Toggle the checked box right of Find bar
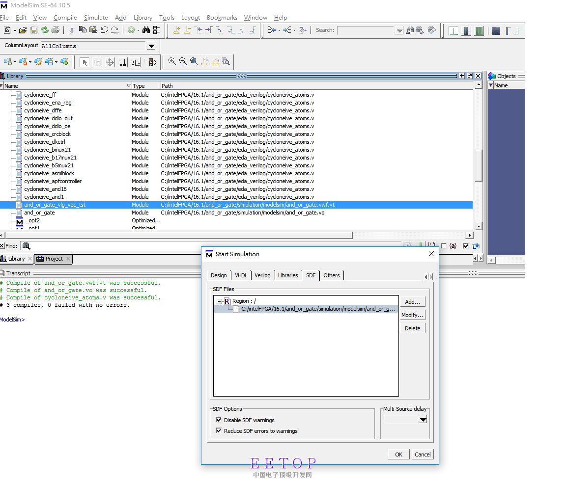The image size is (566, 481). (465, 246)
